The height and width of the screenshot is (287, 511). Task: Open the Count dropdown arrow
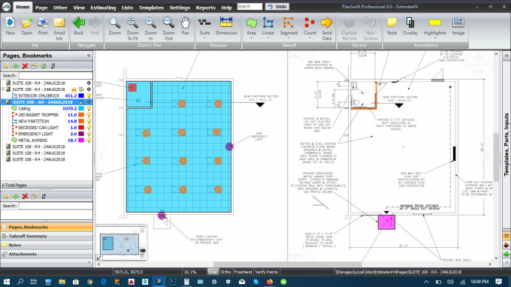pos(310,38)
